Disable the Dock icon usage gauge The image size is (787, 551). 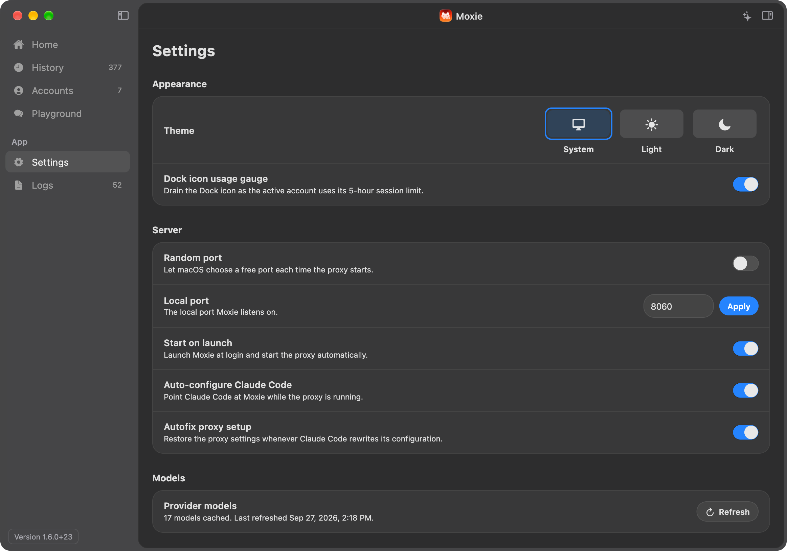[x=745, y=184]
